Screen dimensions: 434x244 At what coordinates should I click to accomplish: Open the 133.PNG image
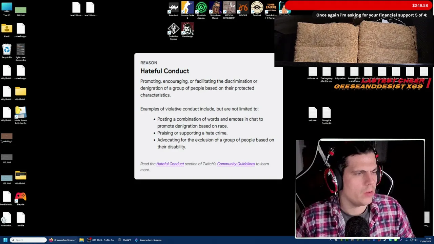tap(7, 180)
